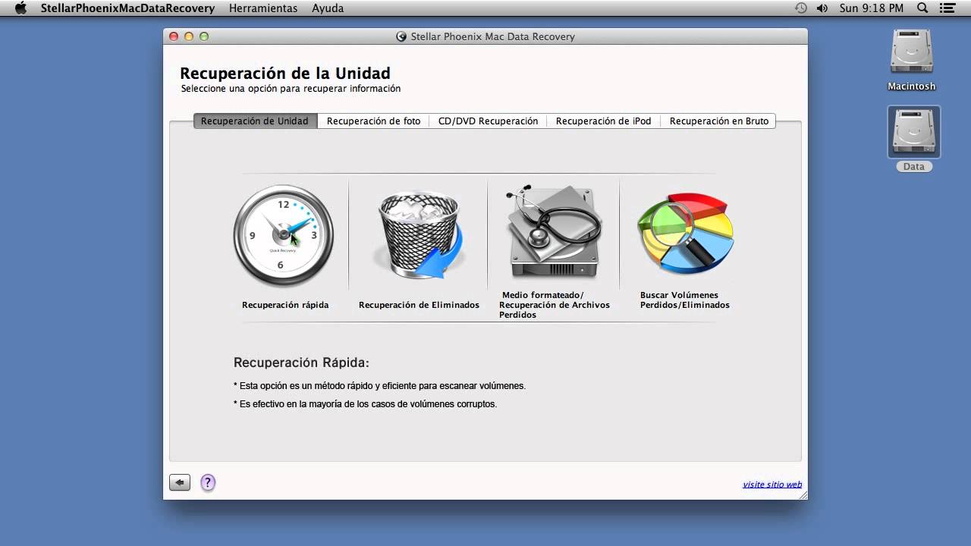Screen dimensions: 971x546
Task: Click Medio formateado/Recuperación de Archivos Perdidos label
Action: [x=554, y=305]
